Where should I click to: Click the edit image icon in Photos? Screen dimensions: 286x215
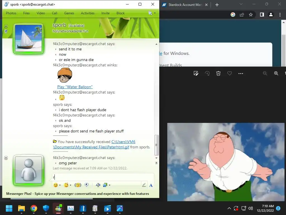click(196, 73)
